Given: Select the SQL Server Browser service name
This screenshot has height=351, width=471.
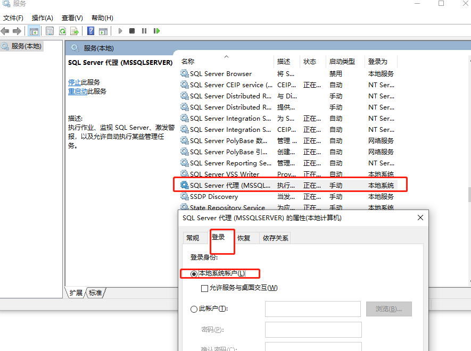Looking at the screenshot, I should pyautogui.click(x=221, y=73).
